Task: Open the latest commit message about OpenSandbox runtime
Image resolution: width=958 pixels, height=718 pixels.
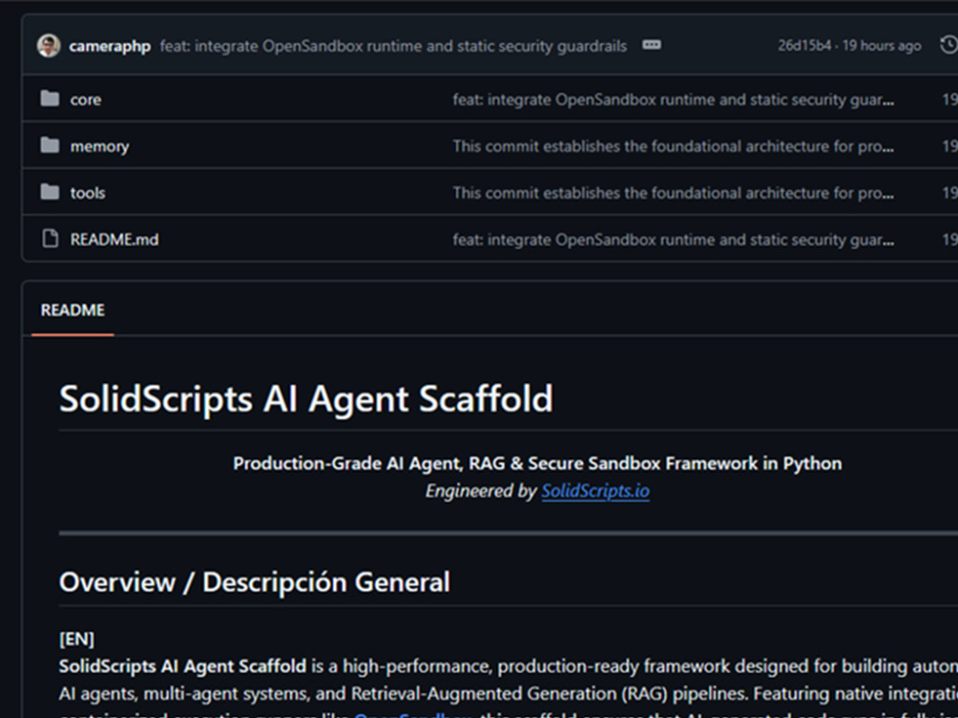Action: tap(394, 46)
